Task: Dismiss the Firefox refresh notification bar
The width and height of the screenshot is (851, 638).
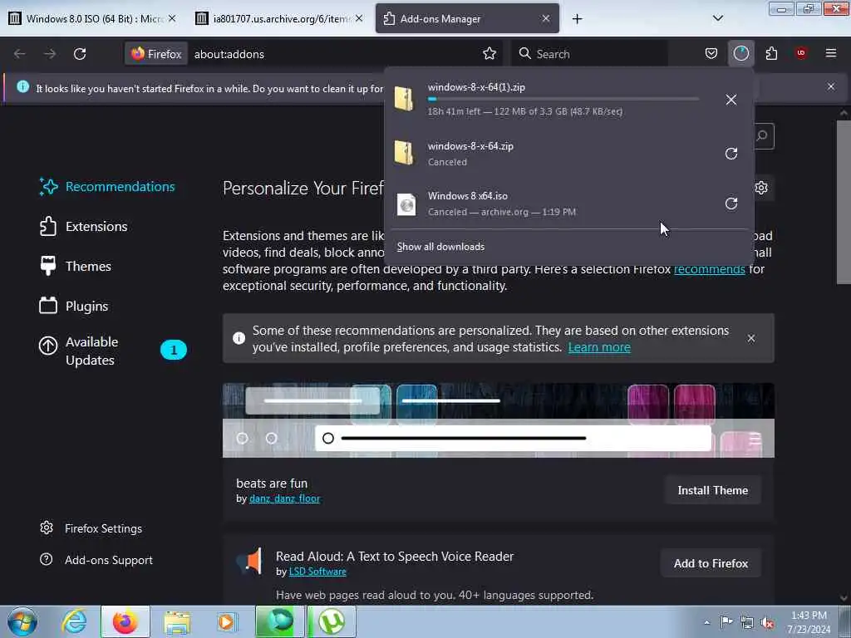Action: point(831,86)
